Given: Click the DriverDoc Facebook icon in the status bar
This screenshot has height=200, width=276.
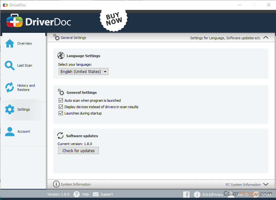Looking at the screenshot, I should 186,194.
